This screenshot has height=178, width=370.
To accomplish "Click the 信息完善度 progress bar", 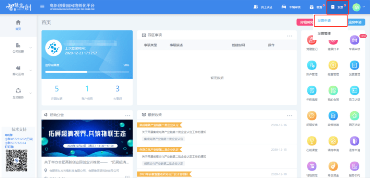I will tap(87, 72).
